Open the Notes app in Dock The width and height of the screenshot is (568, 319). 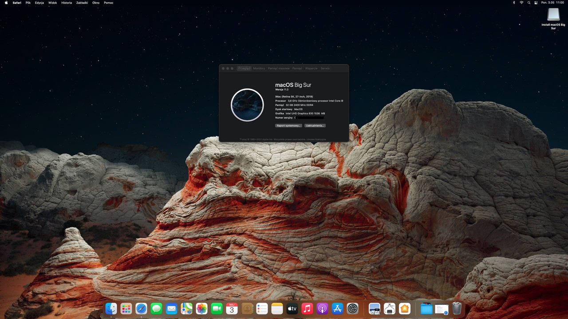coord(277,309)
